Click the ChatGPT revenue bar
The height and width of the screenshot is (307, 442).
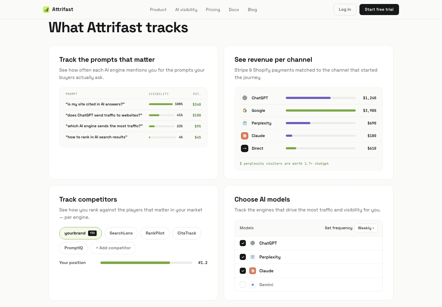point(321,98)
